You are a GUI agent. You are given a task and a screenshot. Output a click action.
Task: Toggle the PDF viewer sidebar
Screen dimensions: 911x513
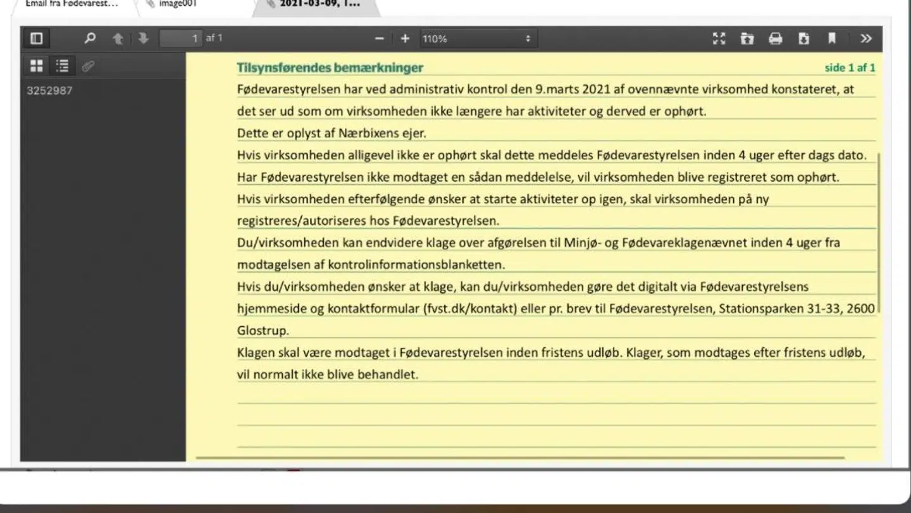[37, 39]
